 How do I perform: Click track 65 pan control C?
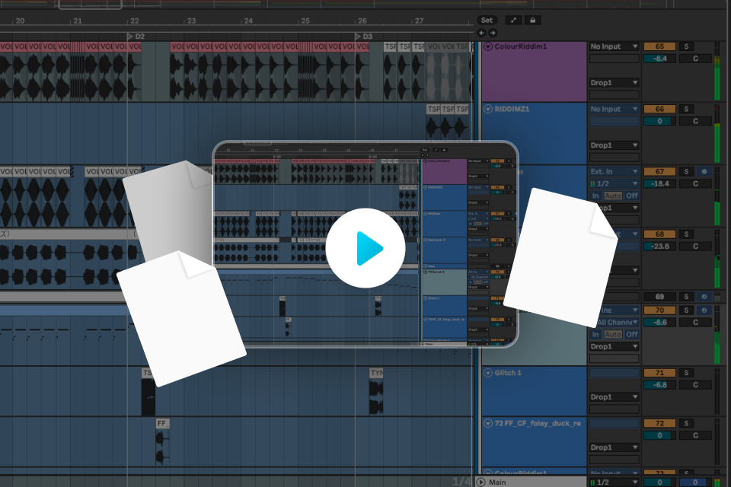(695, 59)
